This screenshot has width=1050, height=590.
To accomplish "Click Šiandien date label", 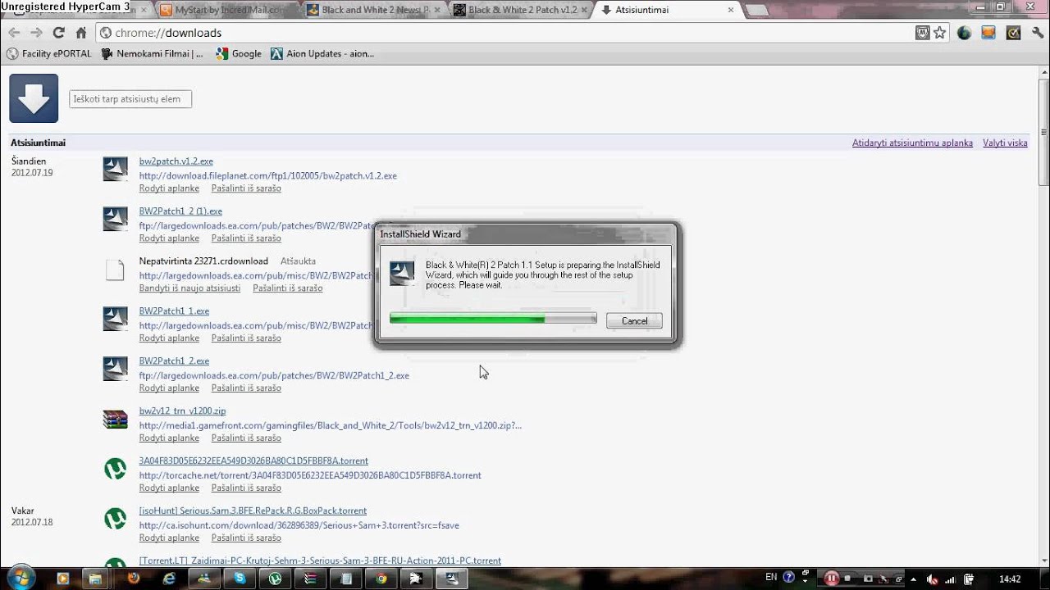I will click(29, 161).
